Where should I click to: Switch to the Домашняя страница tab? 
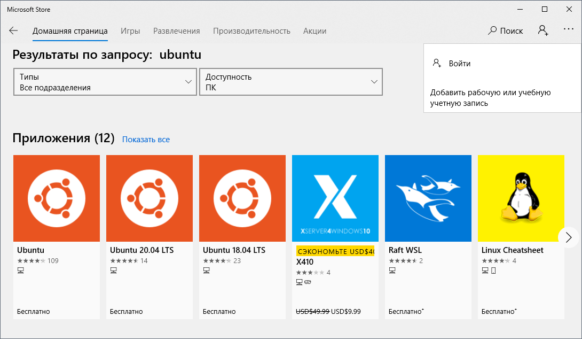[70, 31]
